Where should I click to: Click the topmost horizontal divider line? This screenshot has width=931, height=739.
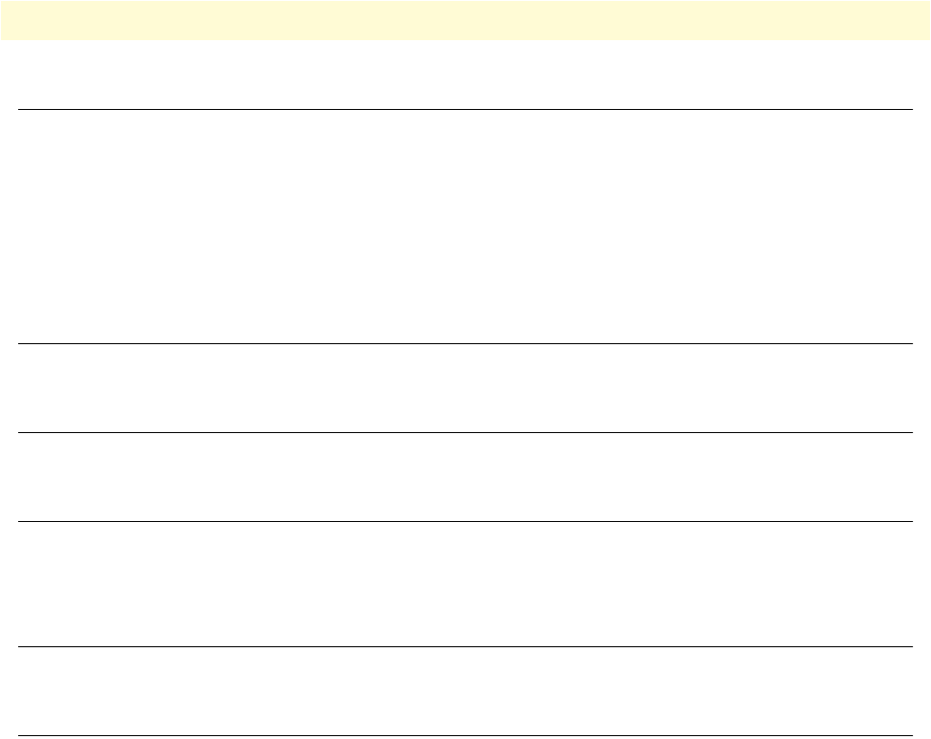[x=465, y=110]
